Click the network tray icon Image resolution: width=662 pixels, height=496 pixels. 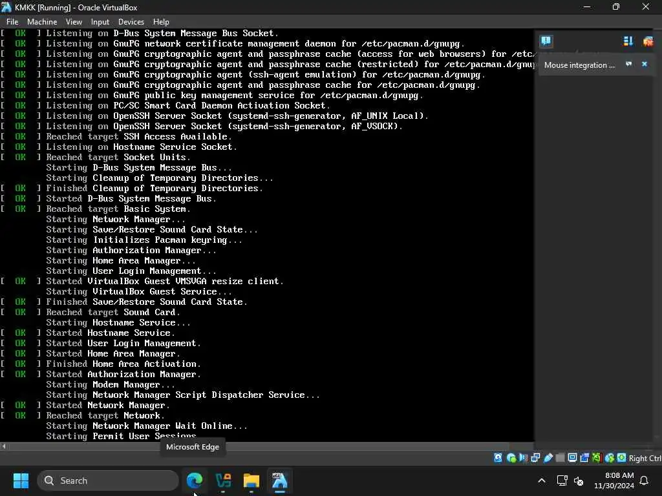click(x=562, y=480)
